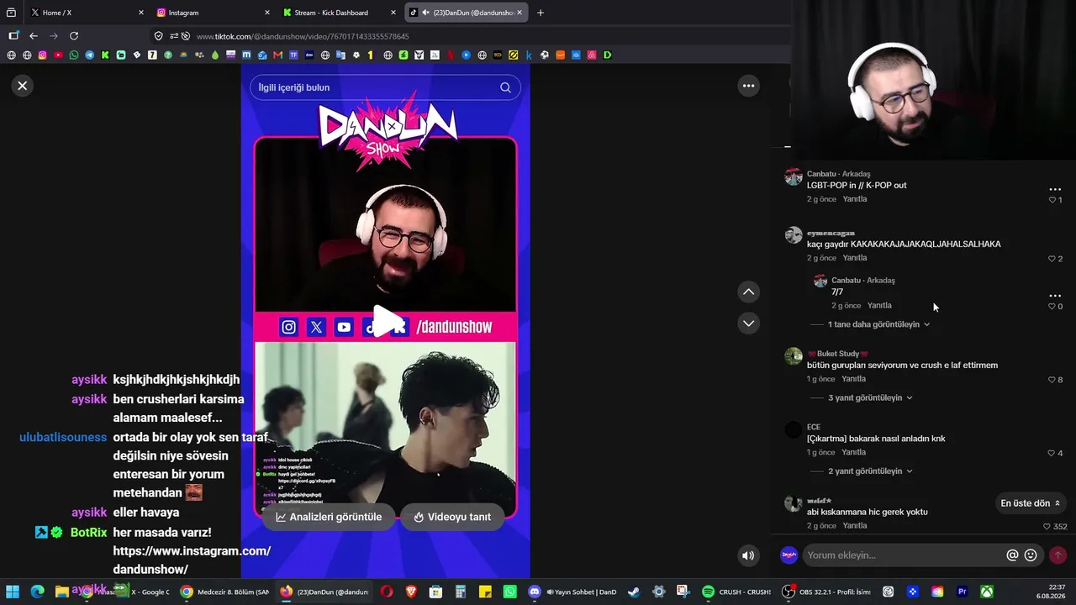Click the İlgili içeriği bulun search field
Image resolution: width=1076 pixels, height=605 pixels.
point(385,87)
